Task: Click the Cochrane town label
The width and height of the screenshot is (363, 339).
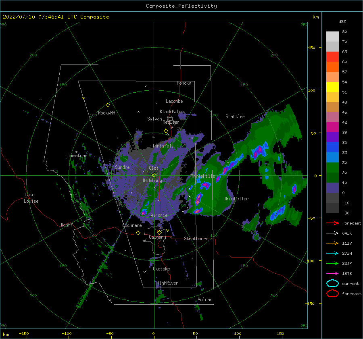Action: point(132,225)
